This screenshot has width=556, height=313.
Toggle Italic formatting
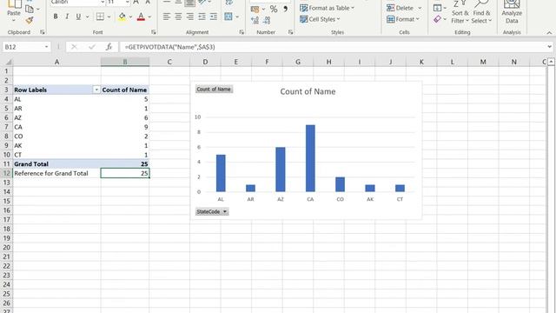click(67, 17)
